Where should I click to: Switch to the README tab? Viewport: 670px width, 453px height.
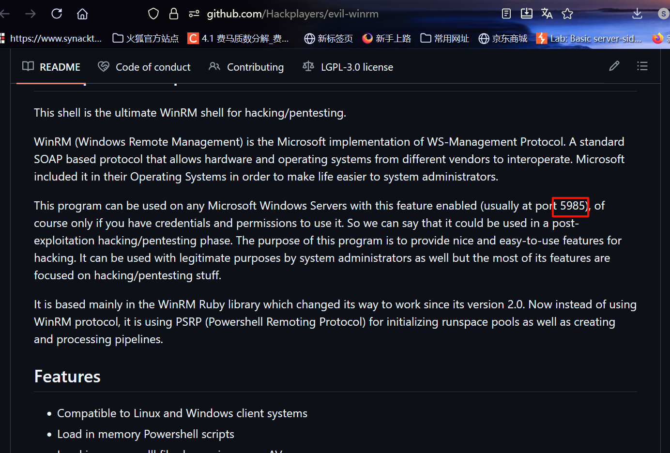[x=51, y=67]
